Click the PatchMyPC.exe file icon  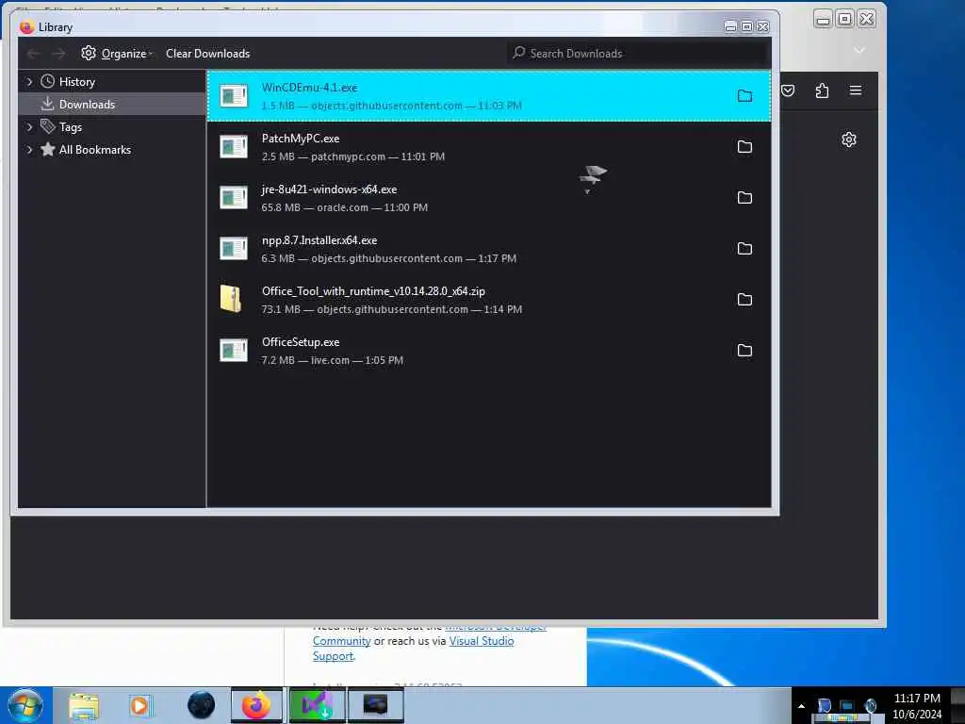coord(234,147)
